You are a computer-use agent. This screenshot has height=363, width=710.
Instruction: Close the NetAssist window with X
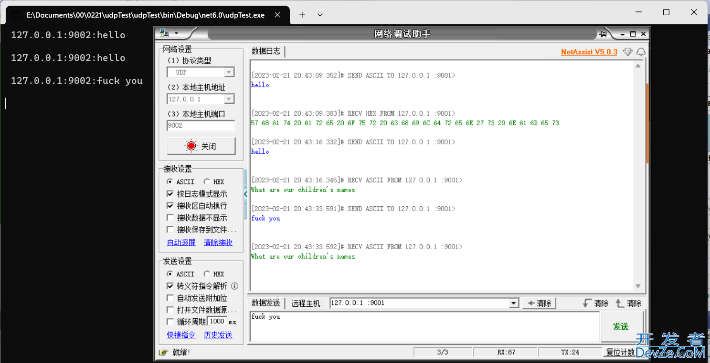[643, 34]
